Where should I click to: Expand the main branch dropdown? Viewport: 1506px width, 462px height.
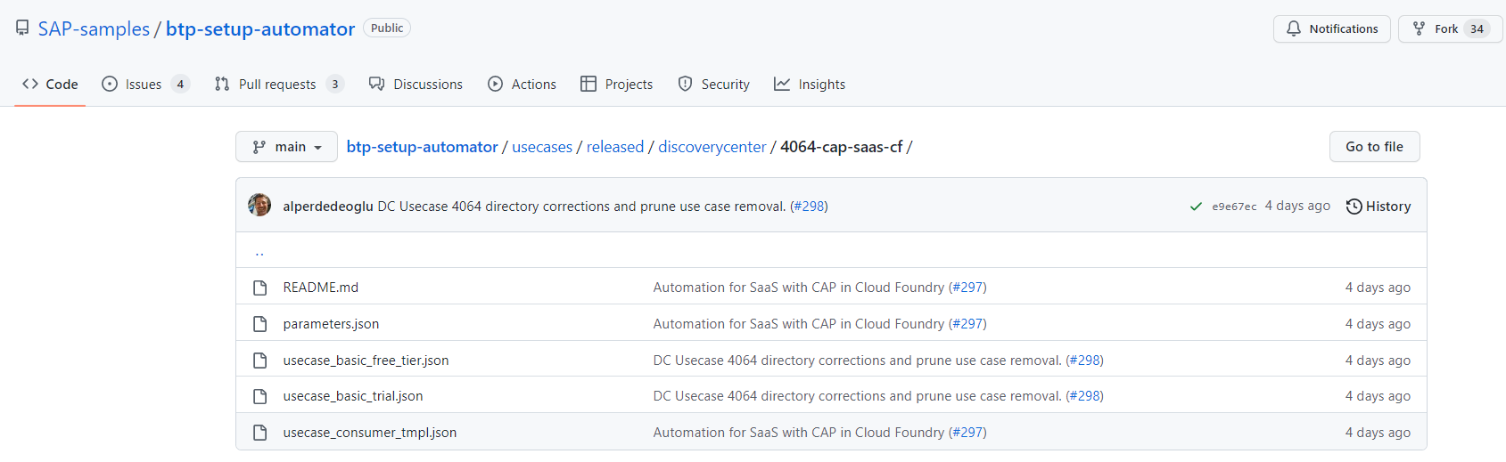pos(286,147)
